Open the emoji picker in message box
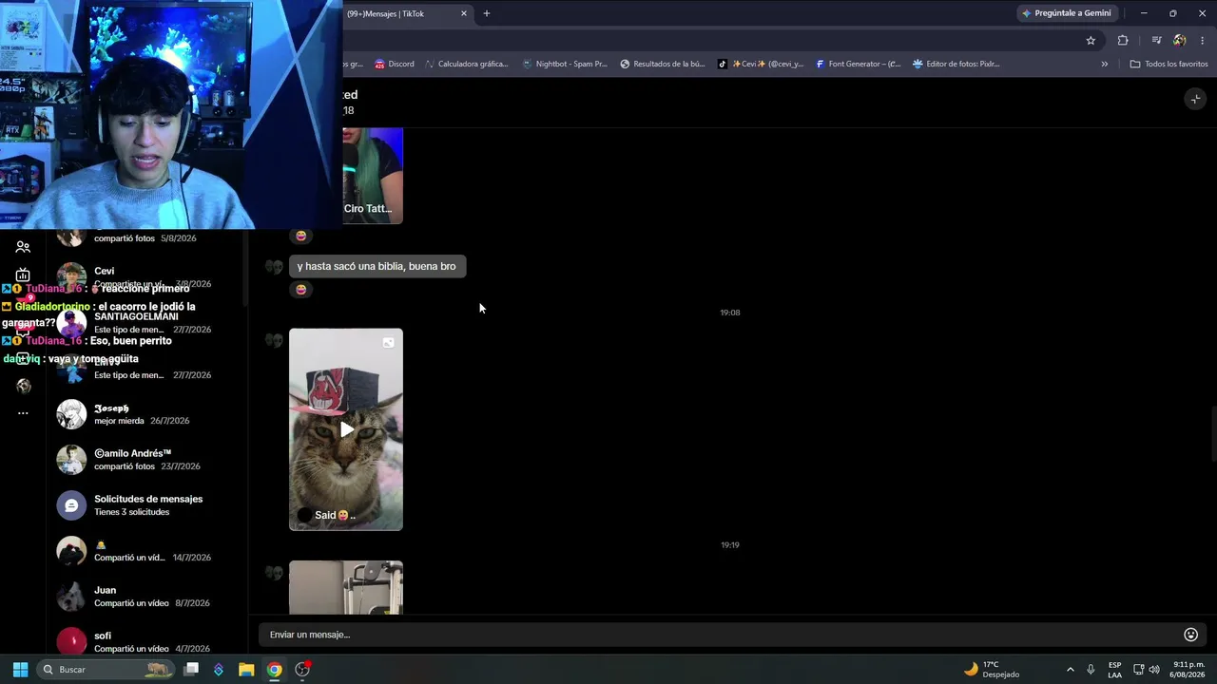Screen dimensions: 1217x684 tap(1190, 635)
